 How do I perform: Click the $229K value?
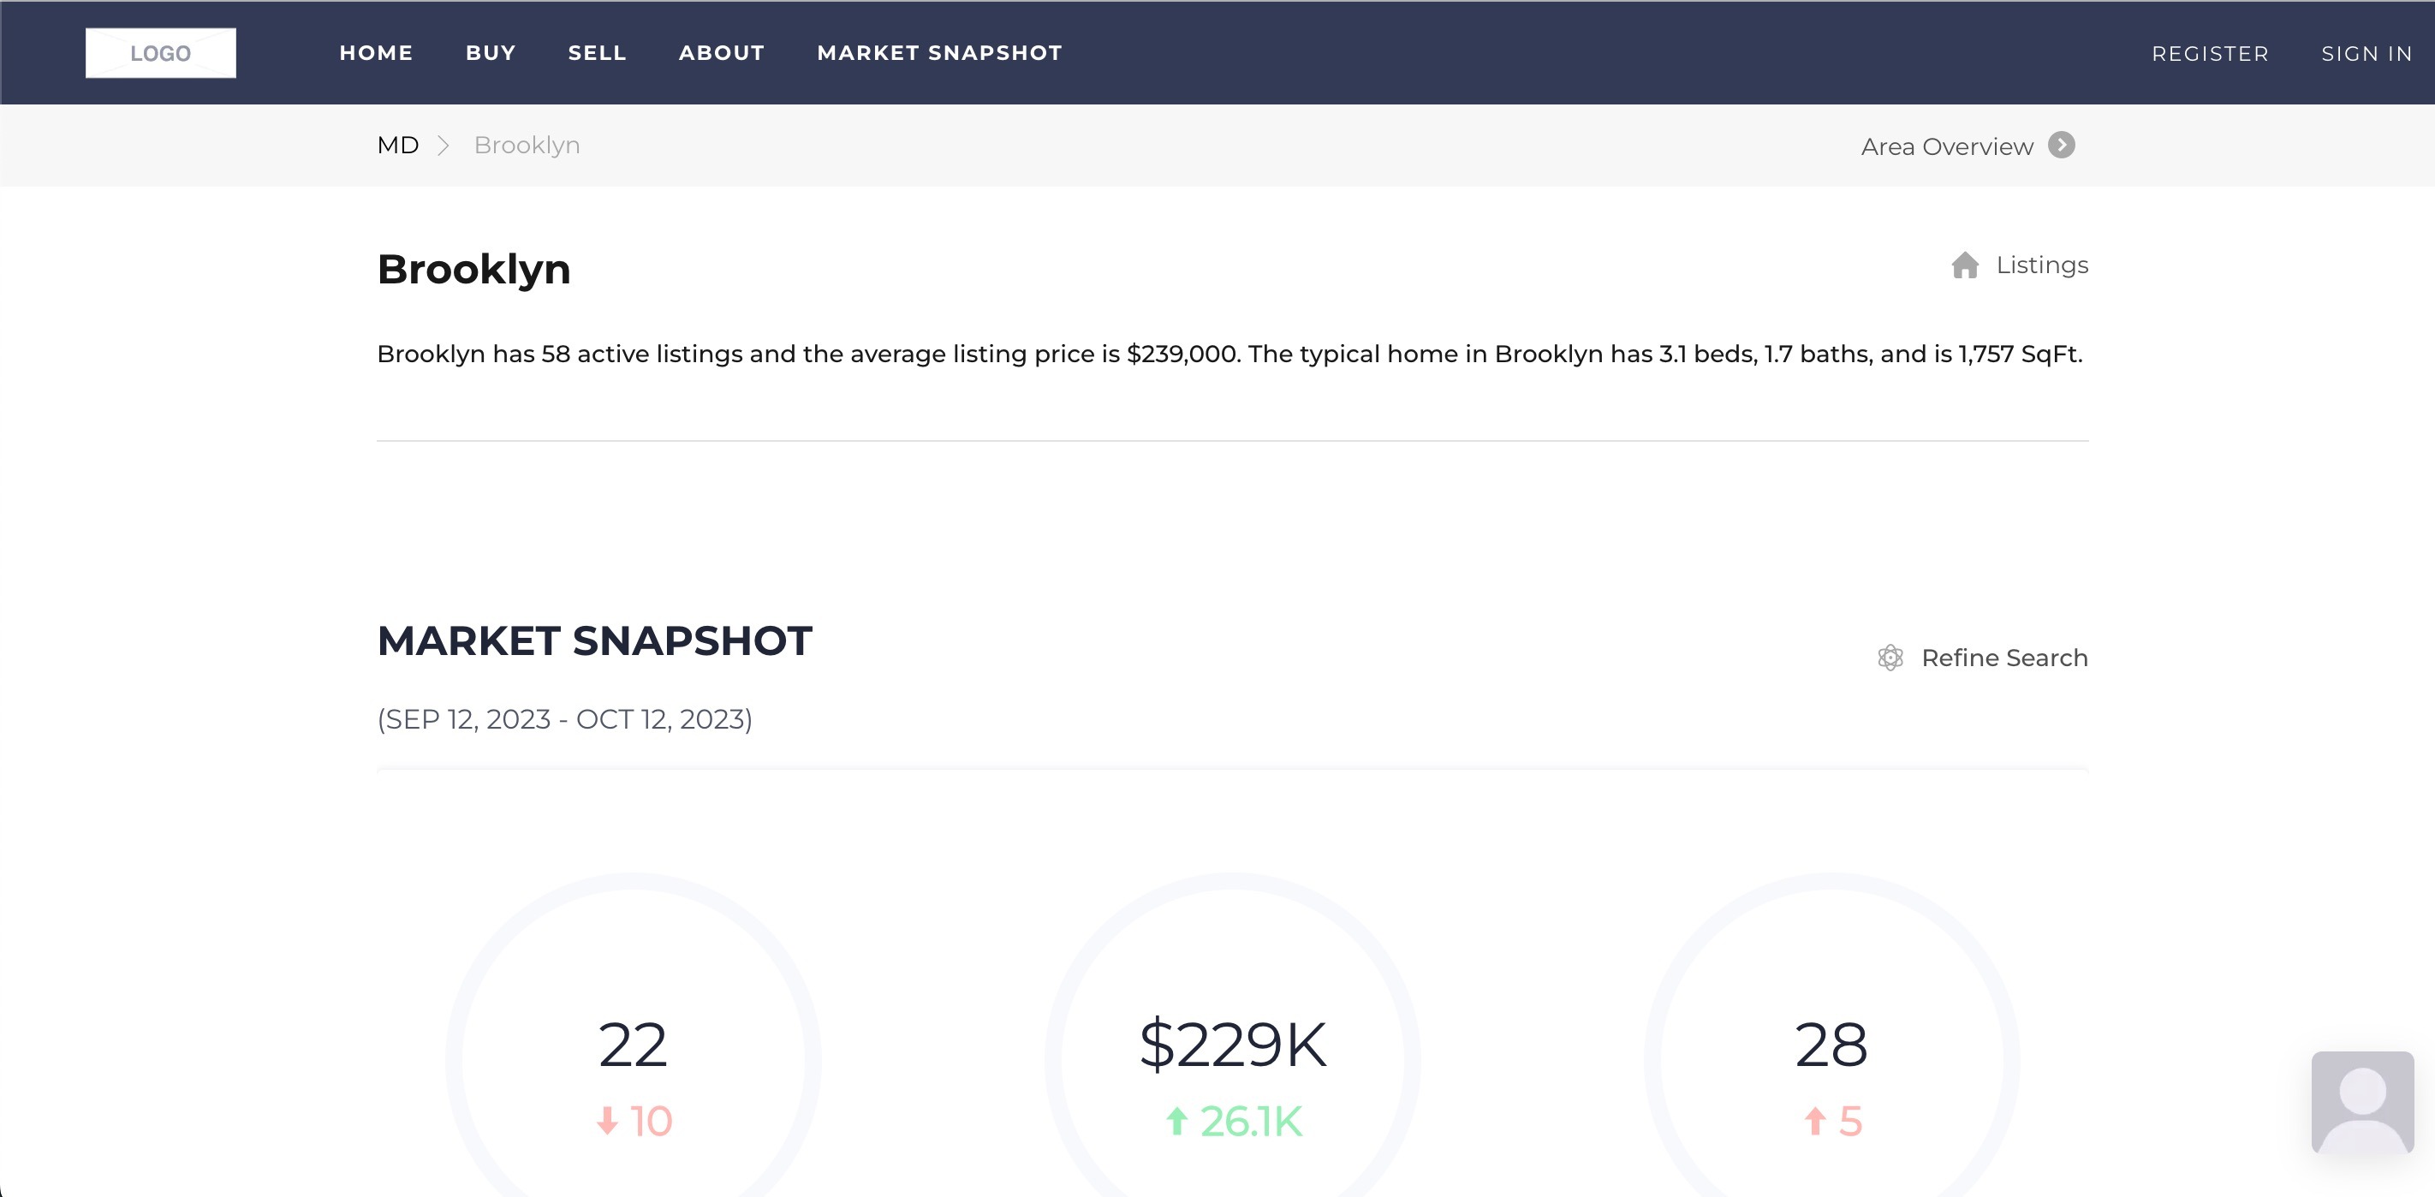pyautogui.click(x=1233, y=1045)
